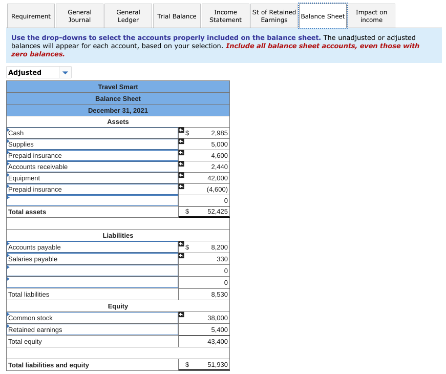The width and height of the screenshot is (446, 374).
Task: Open the Impact on income tab
Action: point(371,16)
